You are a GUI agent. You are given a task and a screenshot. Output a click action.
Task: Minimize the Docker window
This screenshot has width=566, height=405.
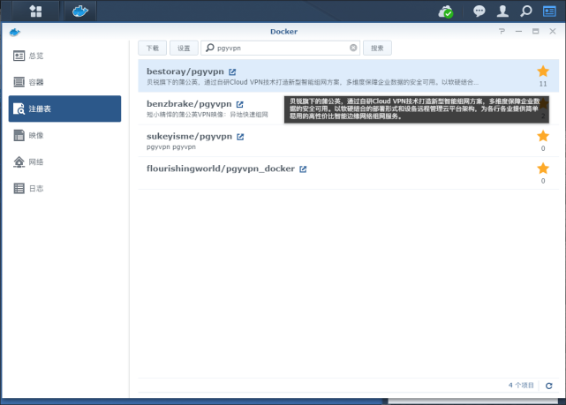[x=518, y=32]
